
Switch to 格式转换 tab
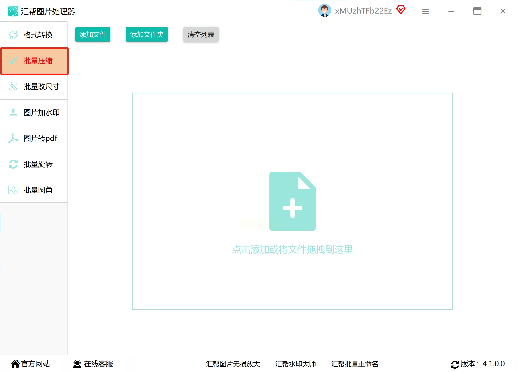[x=34, y=35]
